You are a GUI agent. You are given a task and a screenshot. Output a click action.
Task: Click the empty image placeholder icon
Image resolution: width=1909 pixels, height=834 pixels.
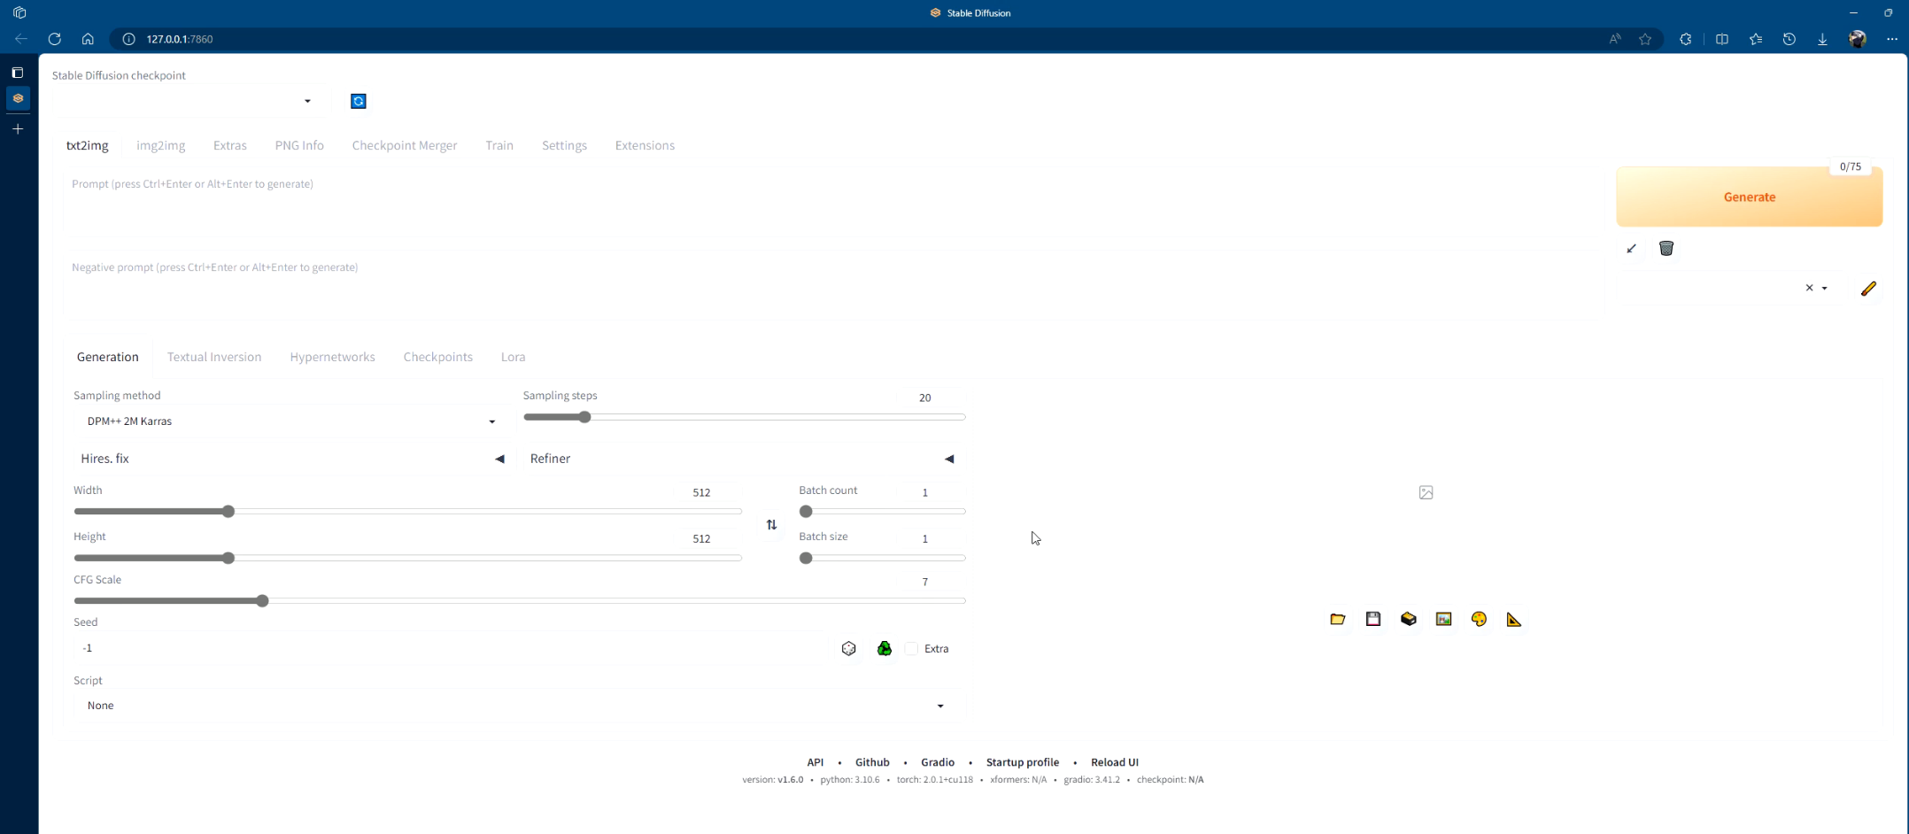[1426, 492]
